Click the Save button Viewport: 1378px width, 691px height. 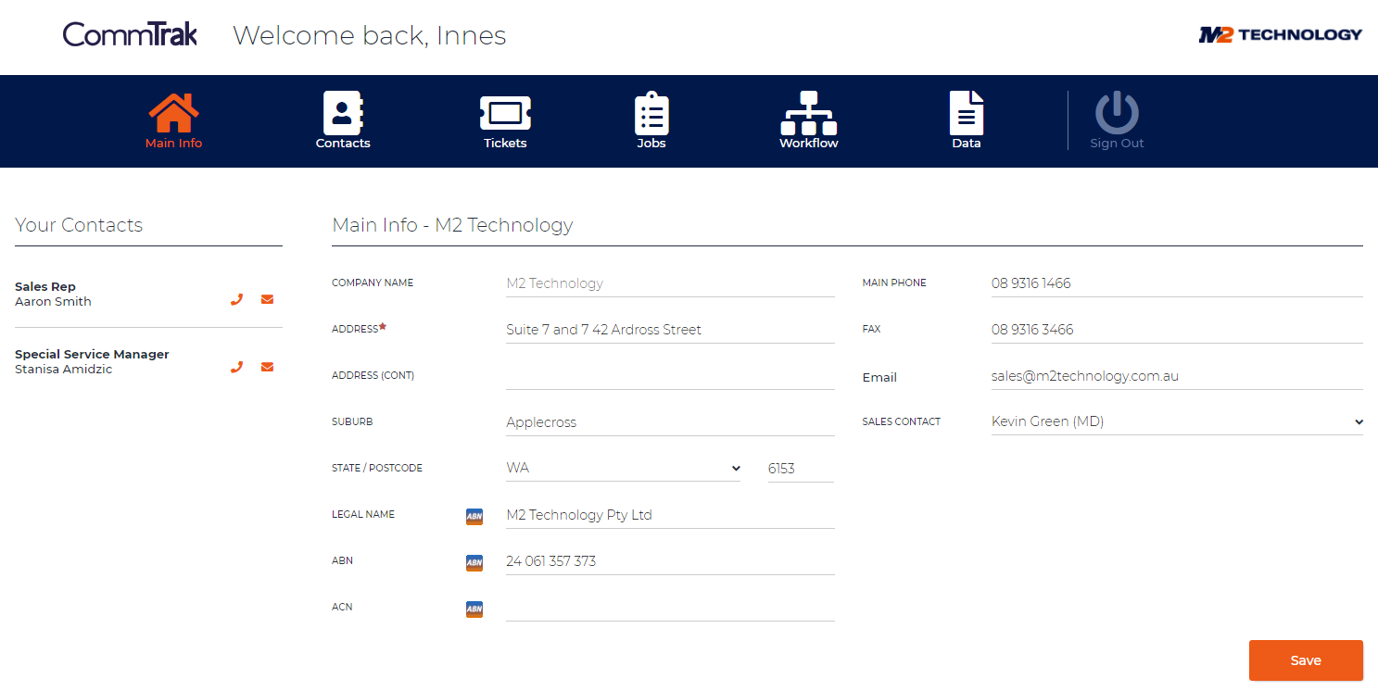(x=1306, y=660)
